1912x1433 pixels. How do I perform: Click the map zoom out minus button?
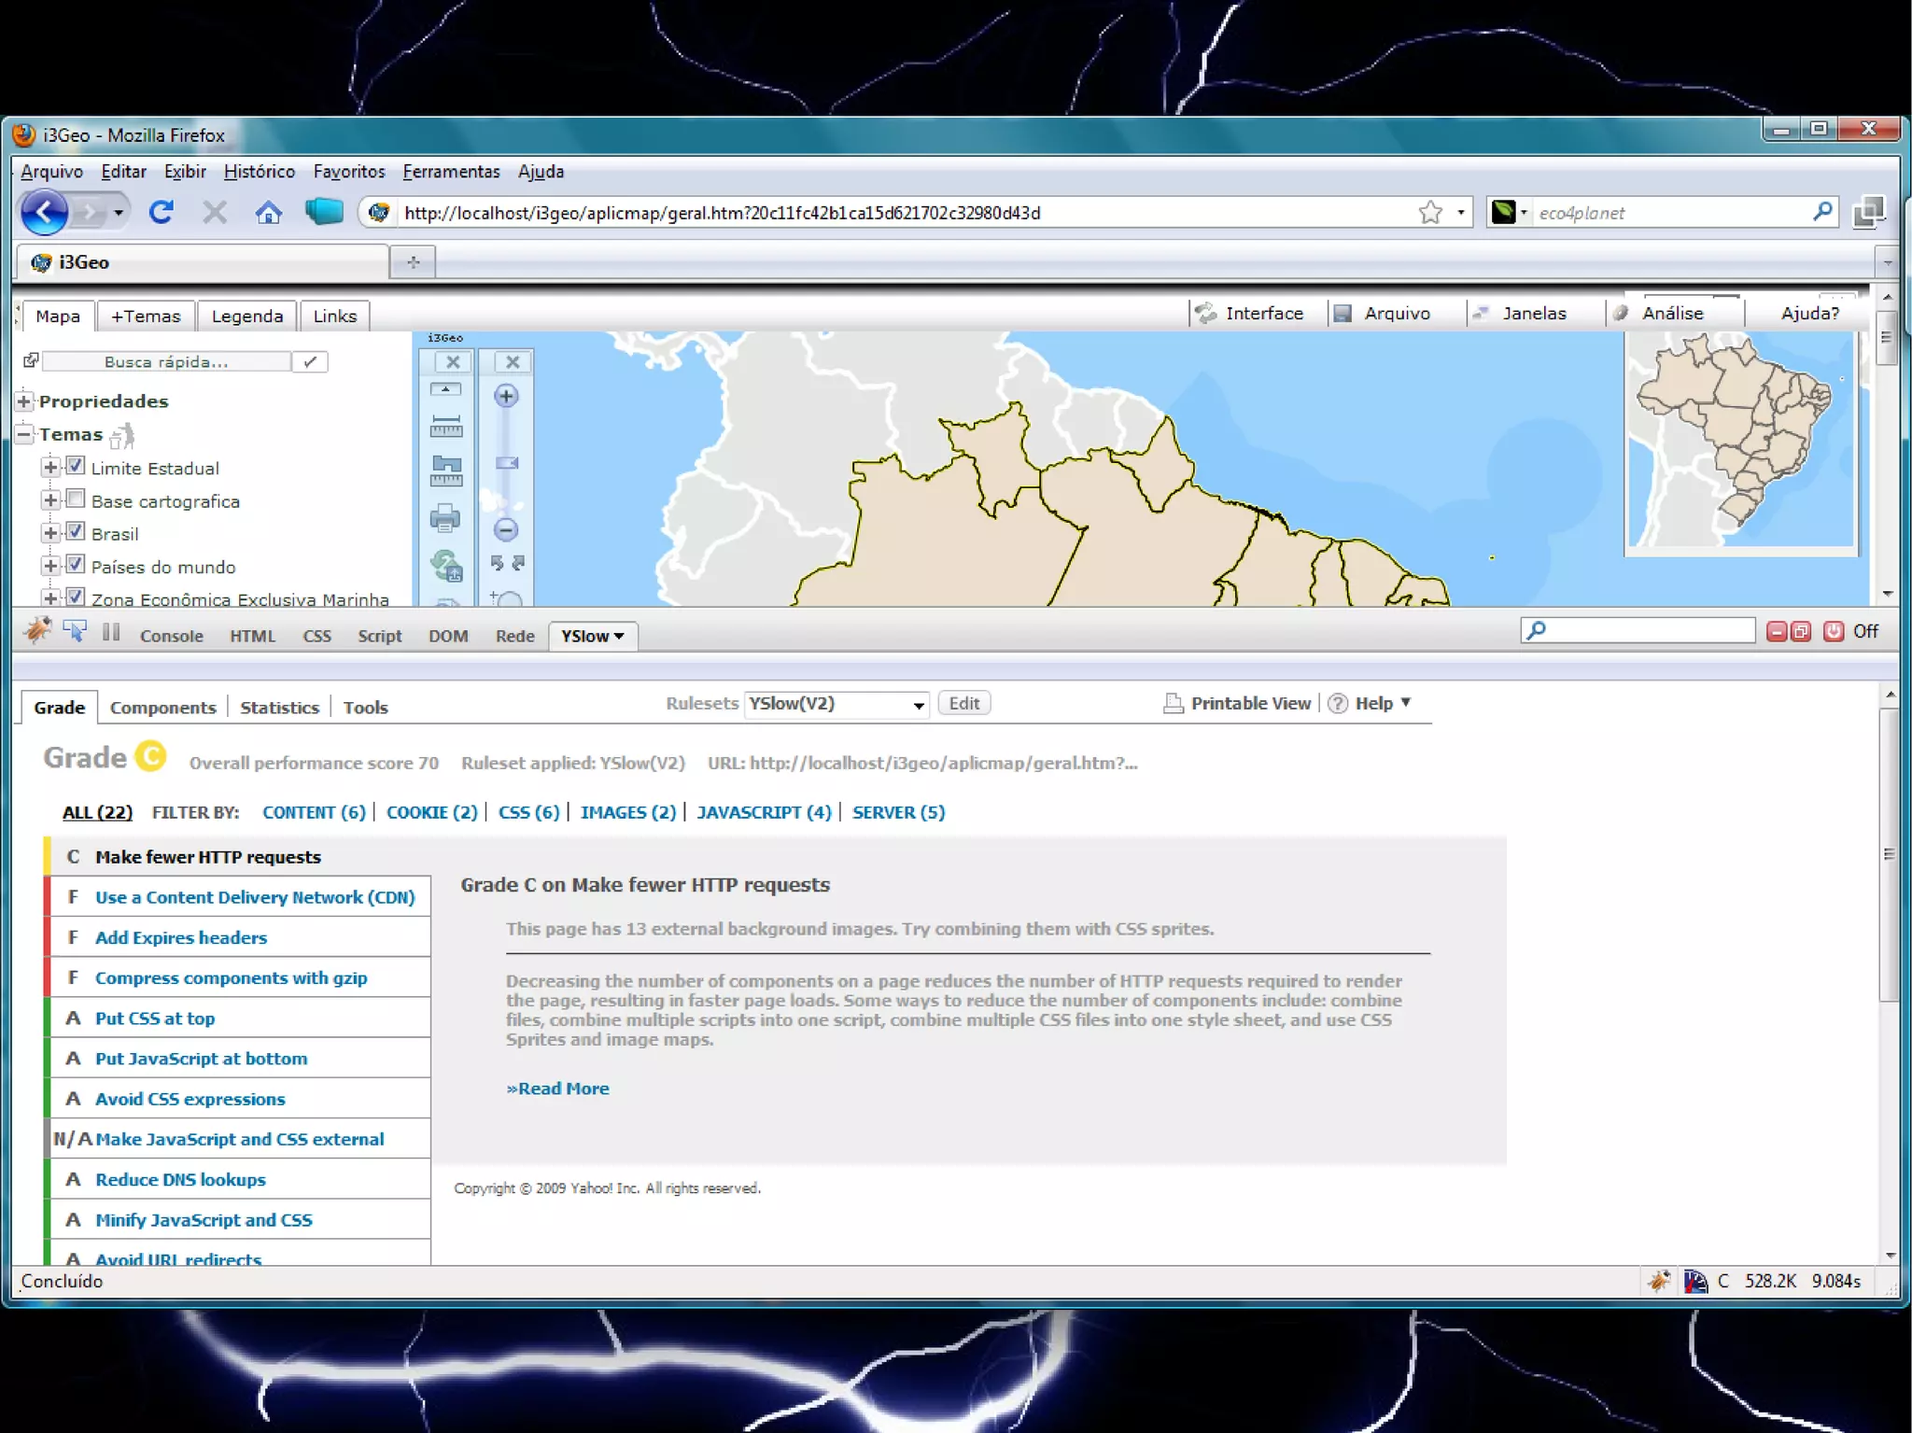tap(506, 530)
